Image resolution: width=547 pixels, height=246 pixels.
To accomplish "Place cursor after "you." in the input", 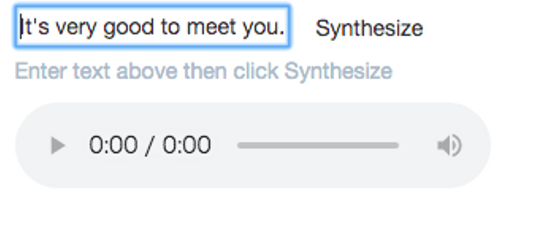I will 286,27.
